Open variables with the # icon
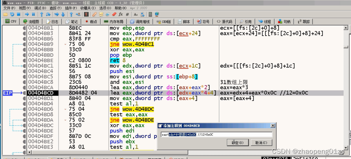The height and width of the screenshot is (159, 351). click(x=128, y=14)
